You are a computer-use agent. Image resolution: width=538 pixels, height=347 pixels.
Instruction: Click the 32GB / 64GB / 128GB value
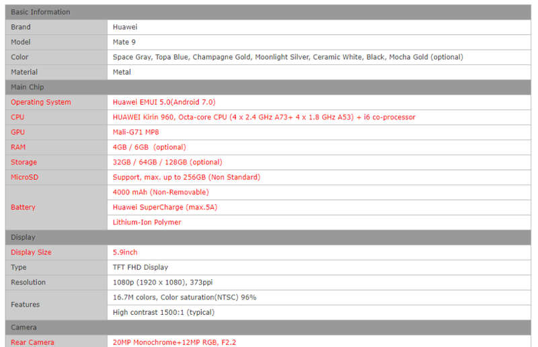pyautogui.click(x=167, y=162)
